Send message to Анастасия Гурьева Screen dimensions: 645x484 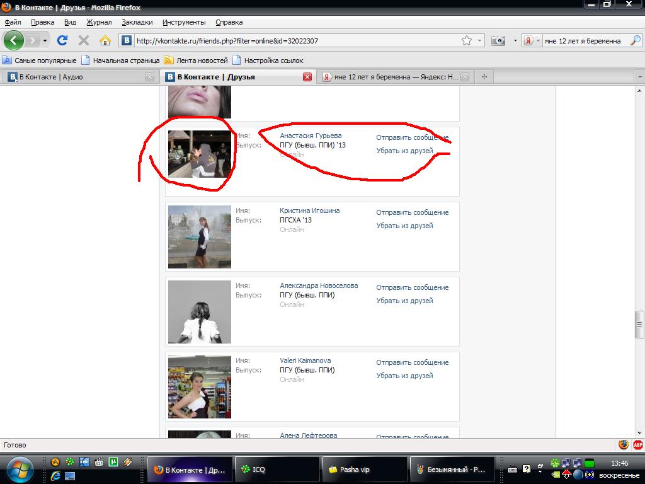[412, 137]
